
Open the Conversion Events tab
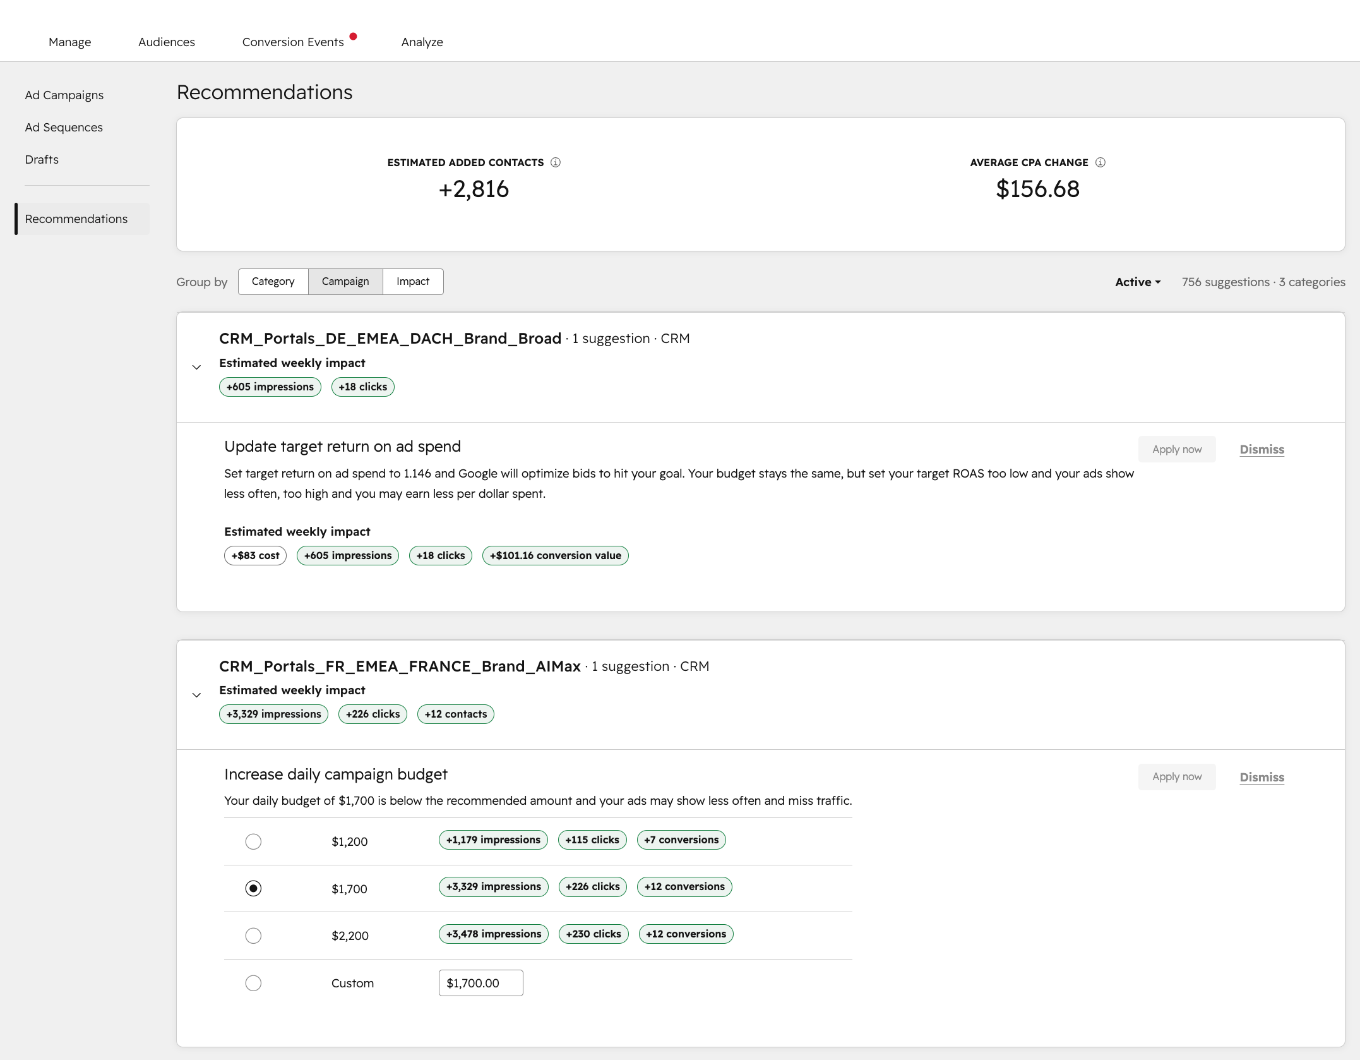tap(293, 42)
